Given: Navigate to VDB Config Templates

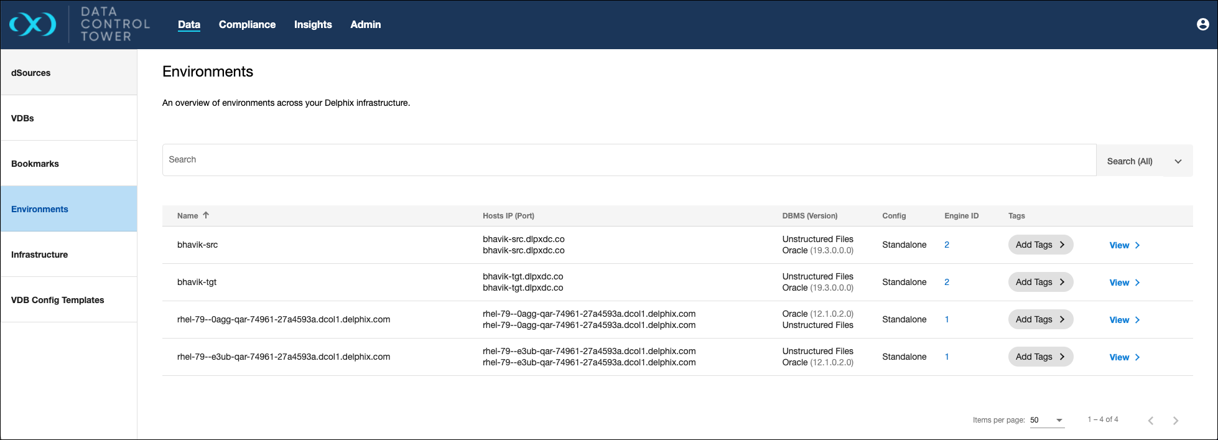Looking at the screenshot, I should click(x=58, y=300).
